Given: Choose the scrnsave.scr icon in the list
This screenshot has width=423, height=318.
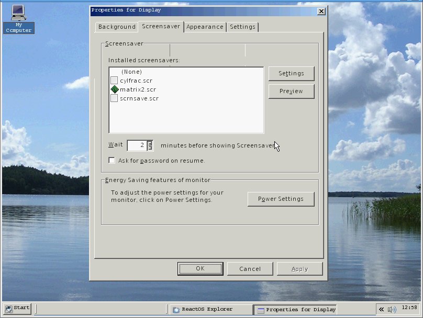Looking at the screenshot, I should pyautogui.click(x=114, y=98).
